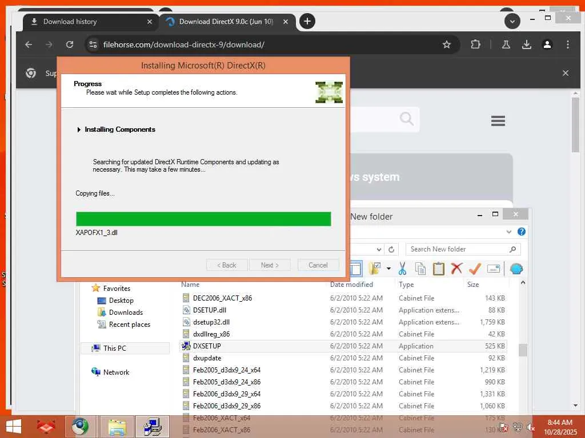Click the envelope Email icon in Explorer toolbar
Image resolution: width=585 pixels, height=438 pixels.
click(493, 269)
